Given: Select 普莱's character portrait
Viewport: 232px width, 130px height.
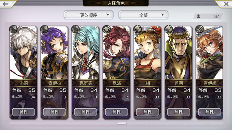Looking at the screenshot, I should click(178, 53).
